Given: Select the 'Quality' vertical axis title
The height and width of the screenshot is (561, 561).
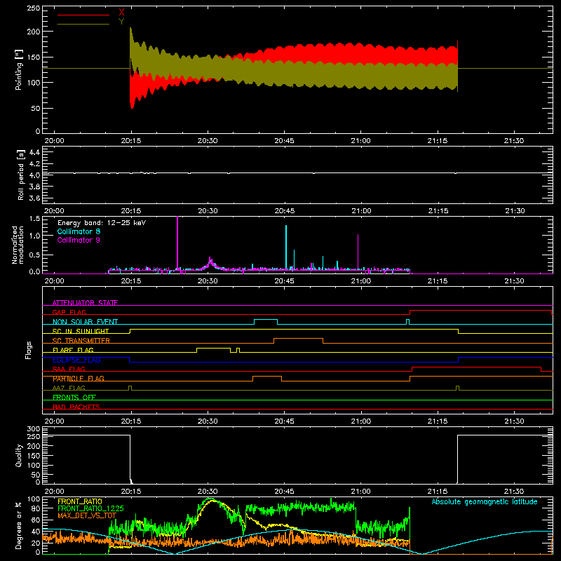Looking at the screenshot, I should tap(19, 455).
